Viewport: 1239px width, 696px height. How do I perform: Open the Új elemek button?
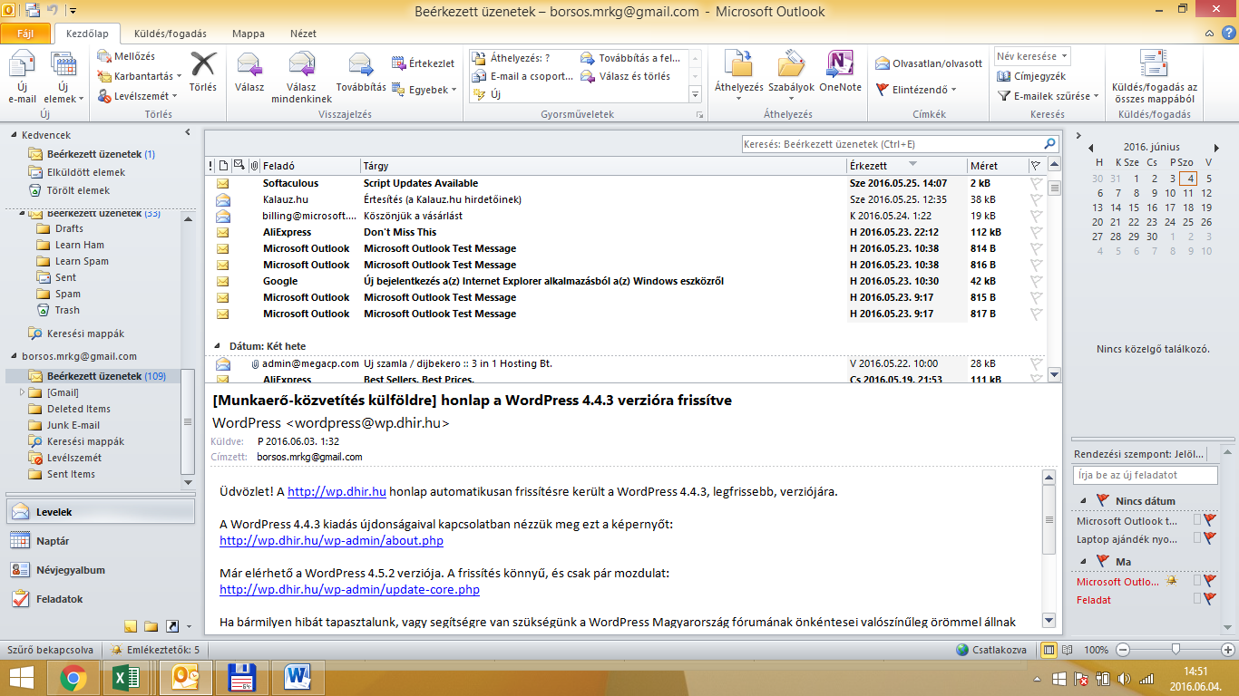tap(63, 77)
